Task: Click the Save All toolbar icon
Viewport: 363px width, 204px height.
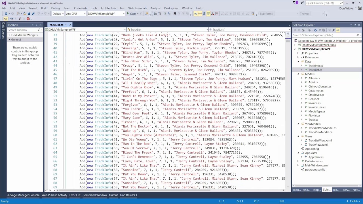Action: (x=33, y=14)
